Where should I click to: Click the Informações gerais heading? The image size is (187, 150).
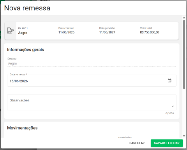[x=25, y=50]
